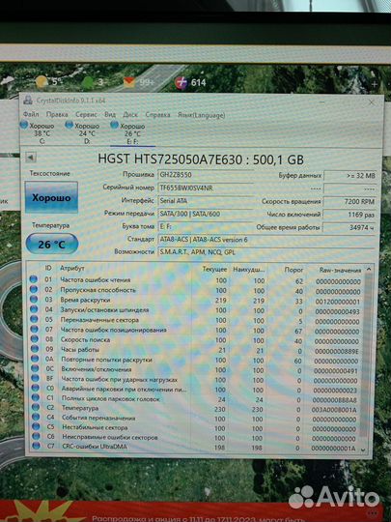Open the Вид menu
391x522 pixels.
[110, 114]
